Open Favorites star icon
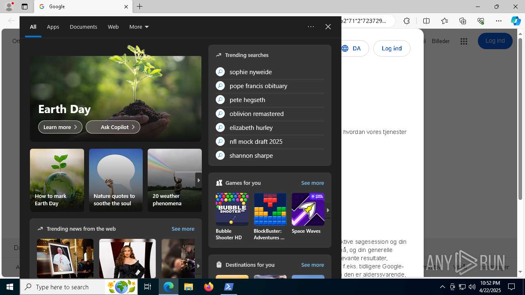Screen dimensions: 525x295 pyautogui.click(x=444, y=21)
